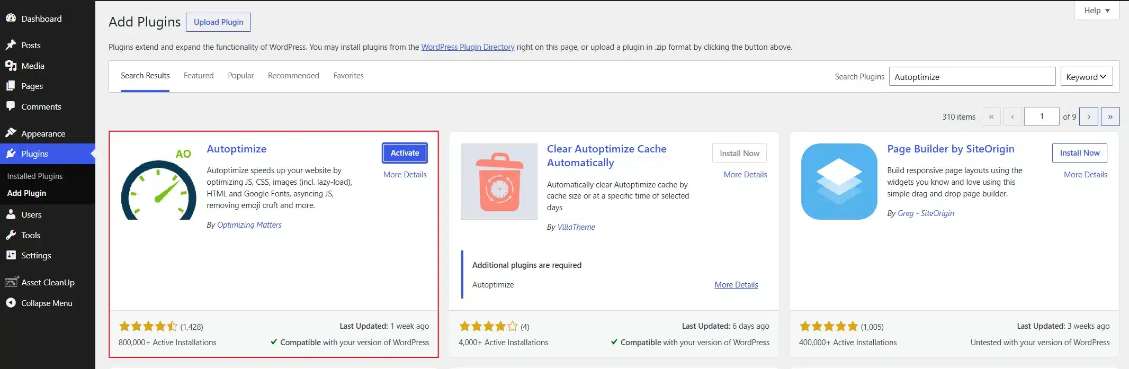
Task: Open Installed Plugins submenu
Action: click(x=34, y=176)
